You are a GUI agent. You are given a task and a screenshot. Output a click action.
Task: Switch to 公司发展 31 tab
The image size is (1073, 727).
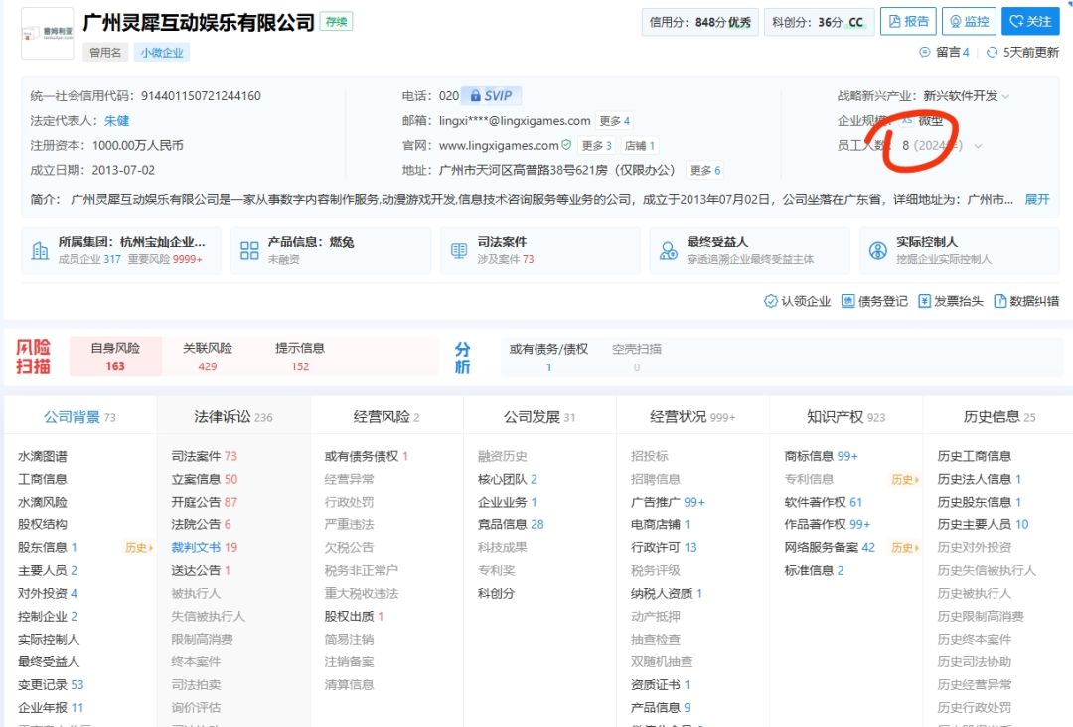[539, 416]
